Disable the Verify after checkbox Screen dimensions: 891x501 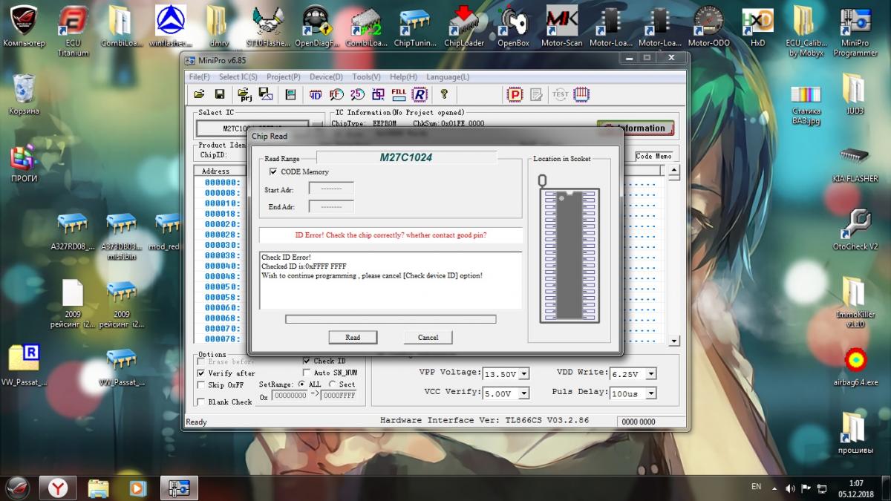(x=201, y=373)
